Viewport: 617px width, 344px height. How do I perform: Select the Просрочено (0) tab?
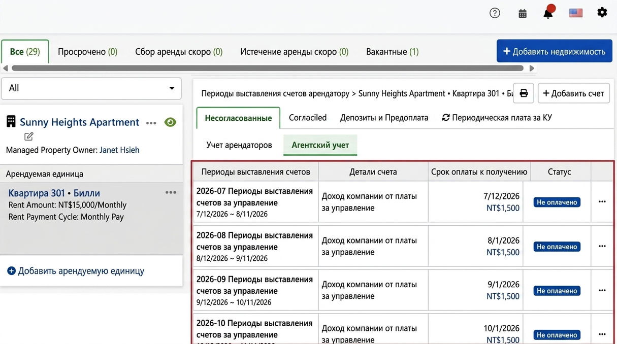click(87, 52)
